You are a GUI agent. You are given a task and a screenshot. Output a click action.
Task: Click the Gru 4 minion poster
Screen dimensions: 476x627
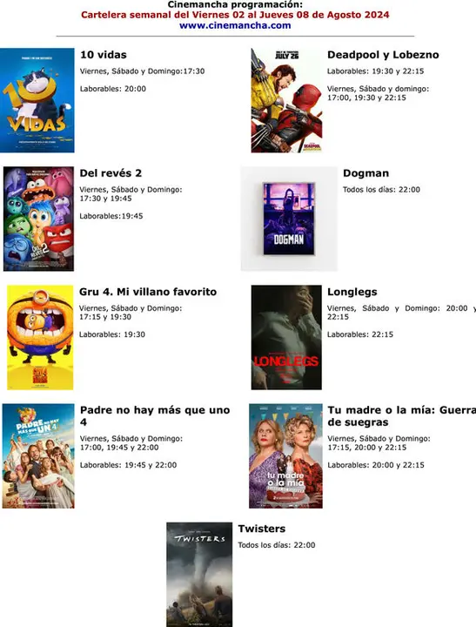pos(40,337)
